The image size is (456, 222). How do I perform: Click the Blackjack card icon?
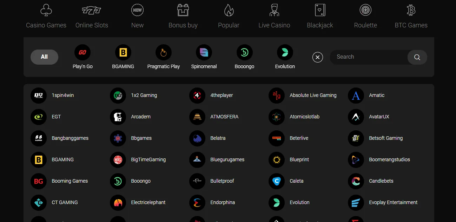(x=320, y=10)
